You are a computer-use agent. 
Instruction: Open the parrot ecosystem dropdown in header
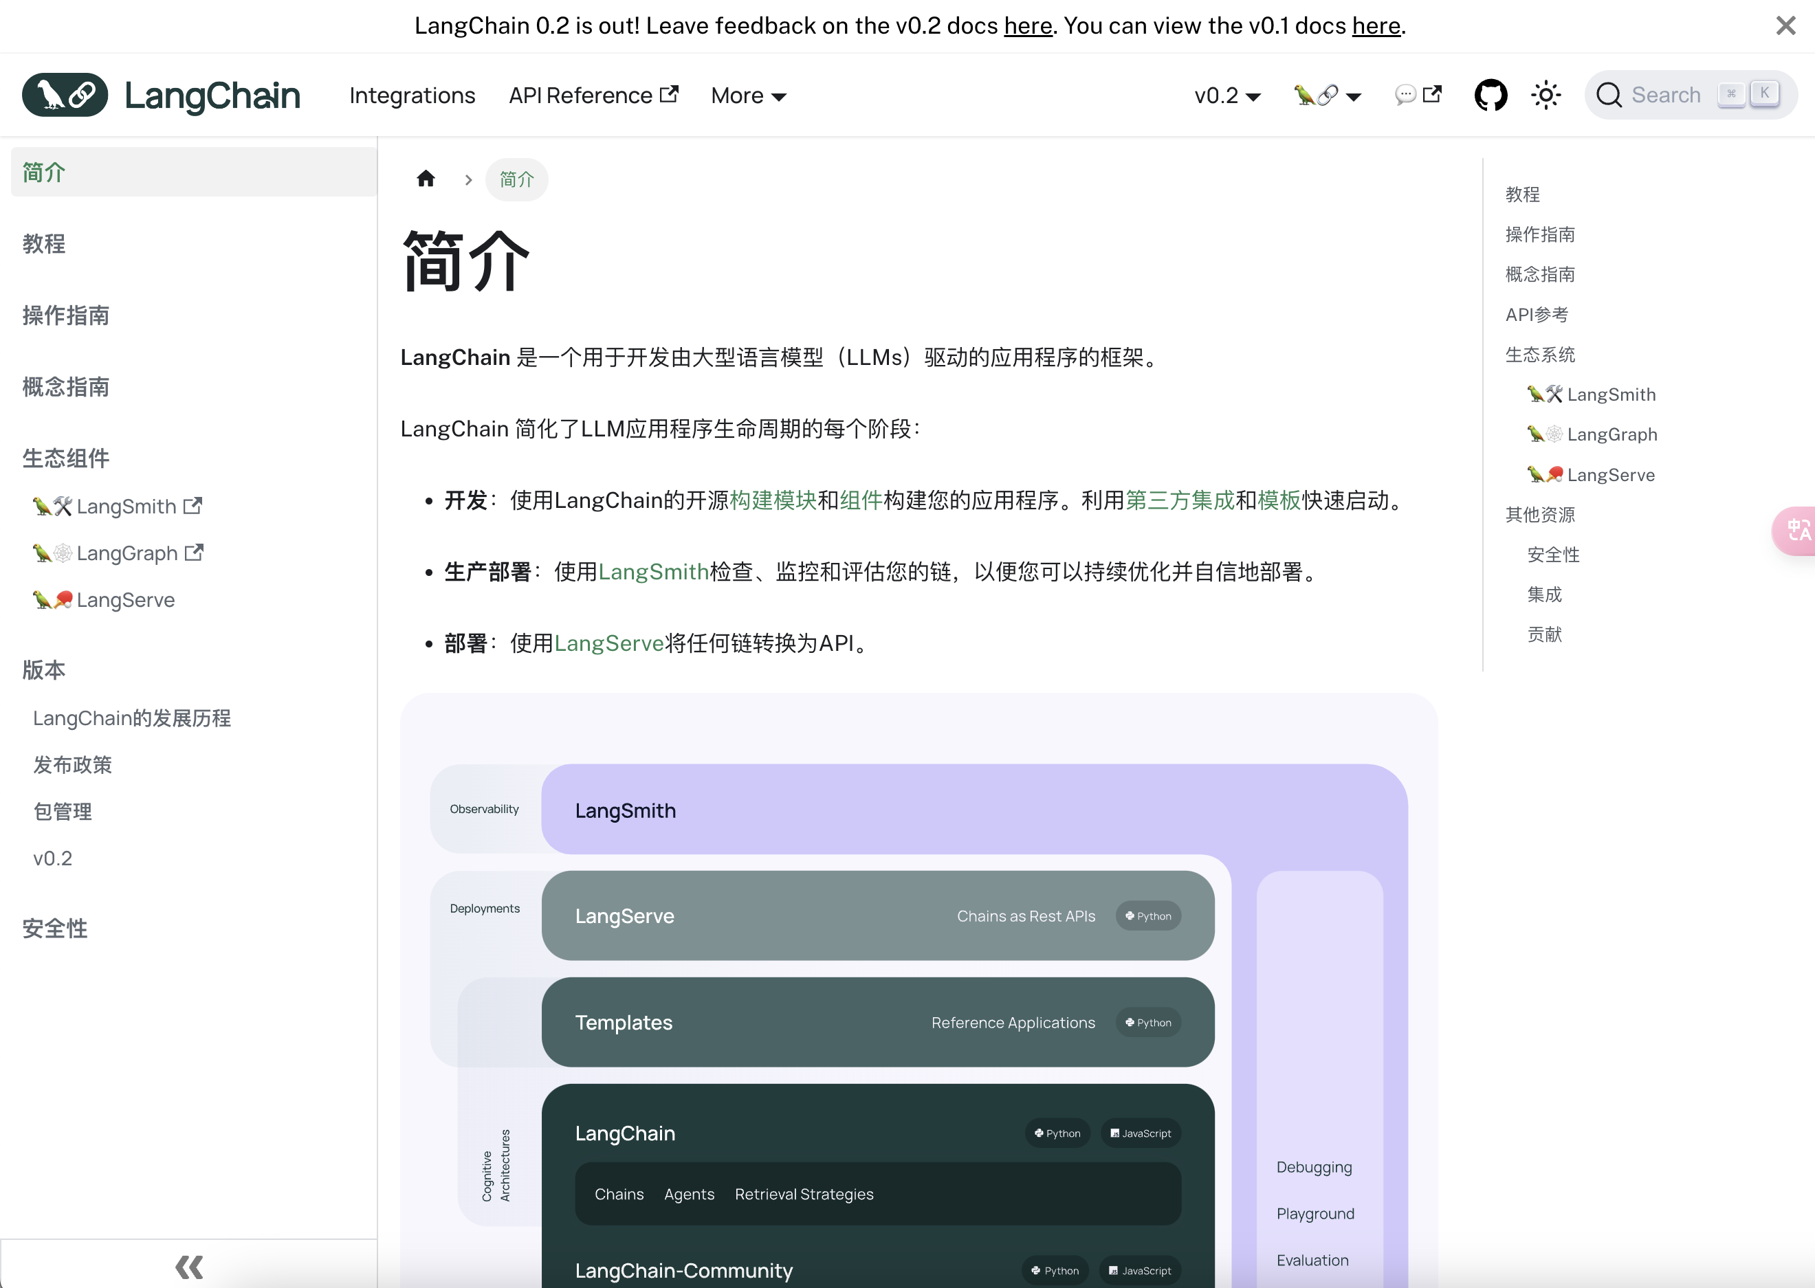(x=1327, y=95)
